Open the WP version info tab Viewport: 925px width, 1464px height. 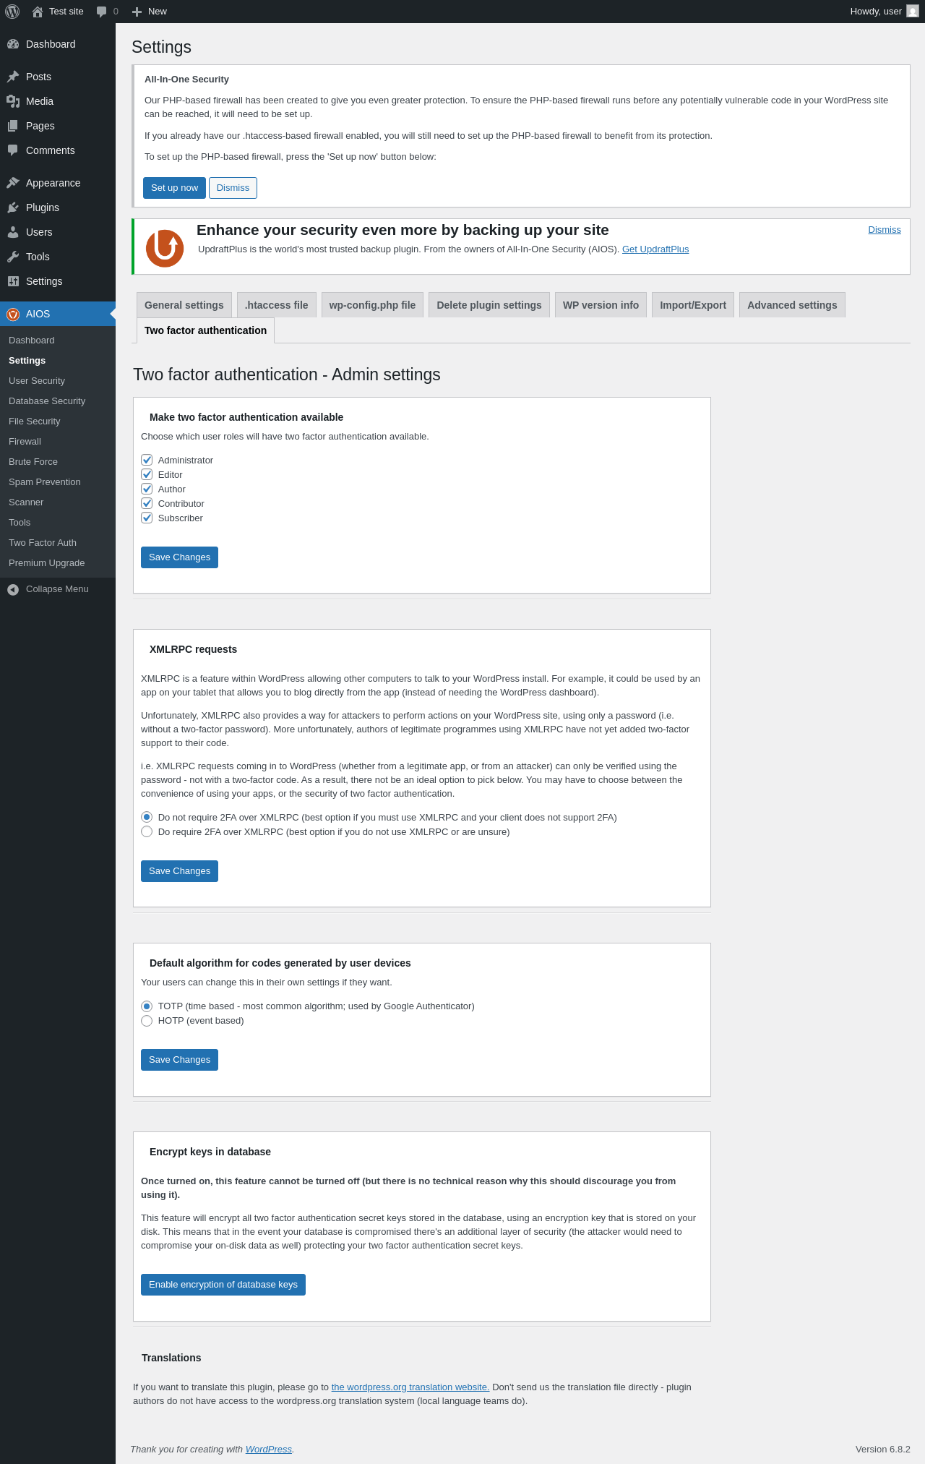click(601, 305)
